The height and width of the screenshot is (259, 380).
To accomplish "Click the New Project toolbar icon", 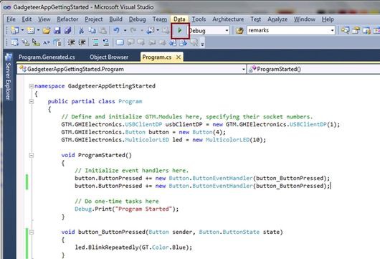I will click(15, 30).
